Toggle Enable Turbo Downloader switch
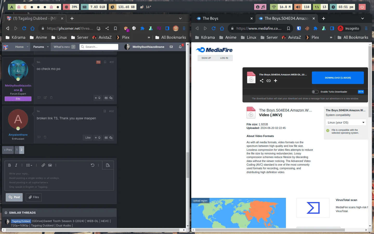The image size is (374, 234). point(315,92)
